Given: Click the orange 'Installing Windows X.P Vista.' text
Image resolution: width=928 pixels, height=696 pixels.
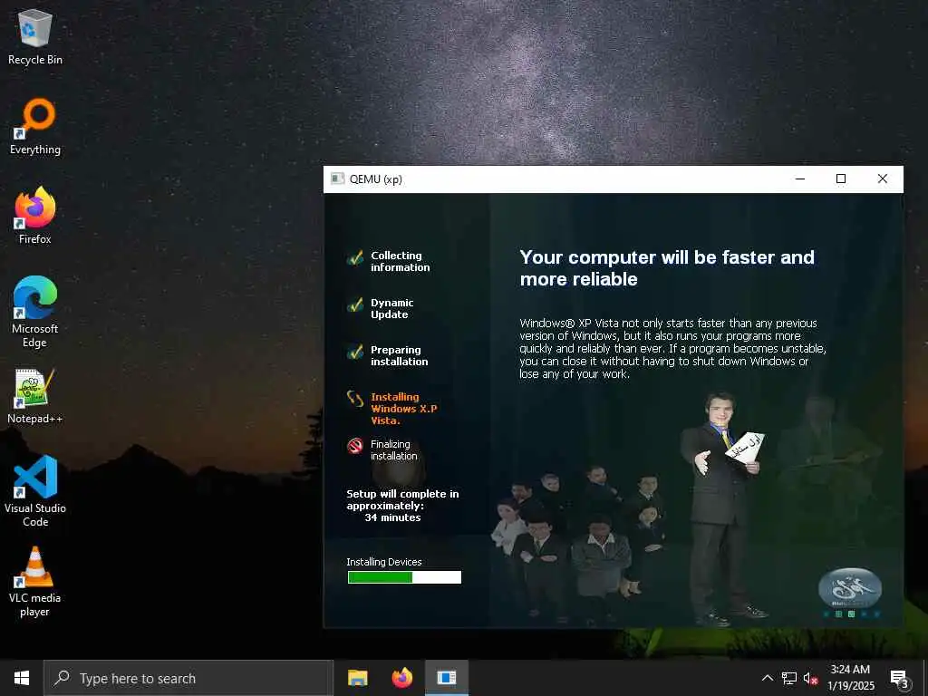Looking at the screenshot, I should 403,409.
